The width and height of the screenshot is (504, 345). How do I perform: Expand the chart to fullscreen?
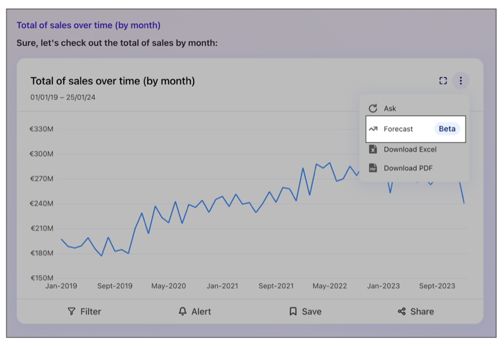click(x=443, y=81)
